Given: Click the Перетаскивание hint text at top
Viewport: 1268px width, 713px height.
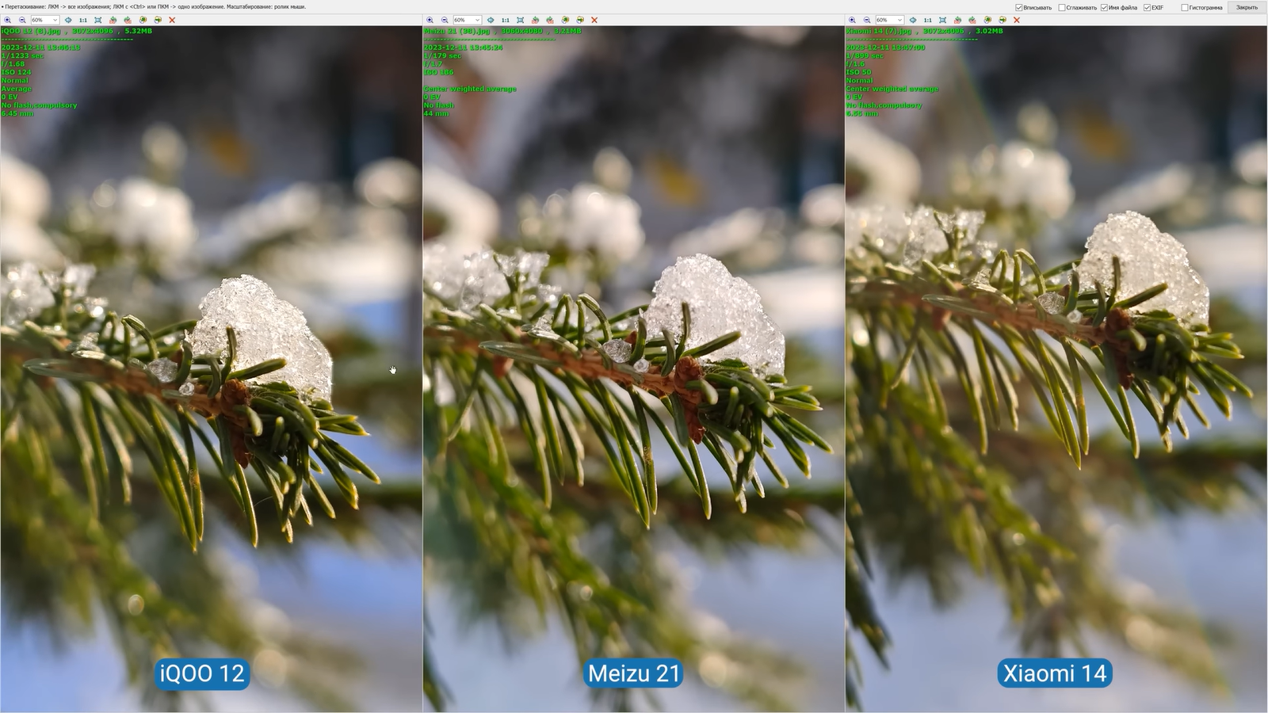Looking at the screenshot, I should [x=155, y=7].
